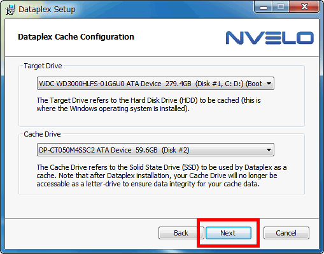Click the NVELO logo
324x254 pixels.
[x=270, y=38]
